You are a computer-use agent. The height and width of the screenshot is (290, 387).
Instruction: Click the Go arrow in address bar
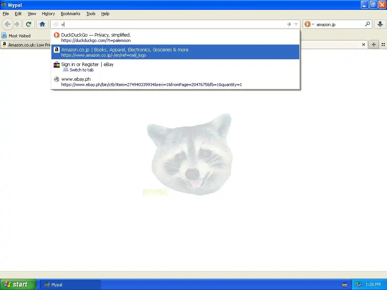click(289, 24)
